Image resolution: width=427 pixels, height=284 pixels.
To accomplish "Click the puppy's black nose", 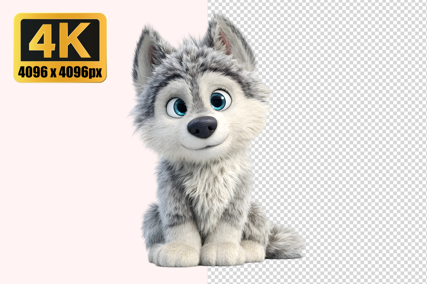I will (202, 127).
